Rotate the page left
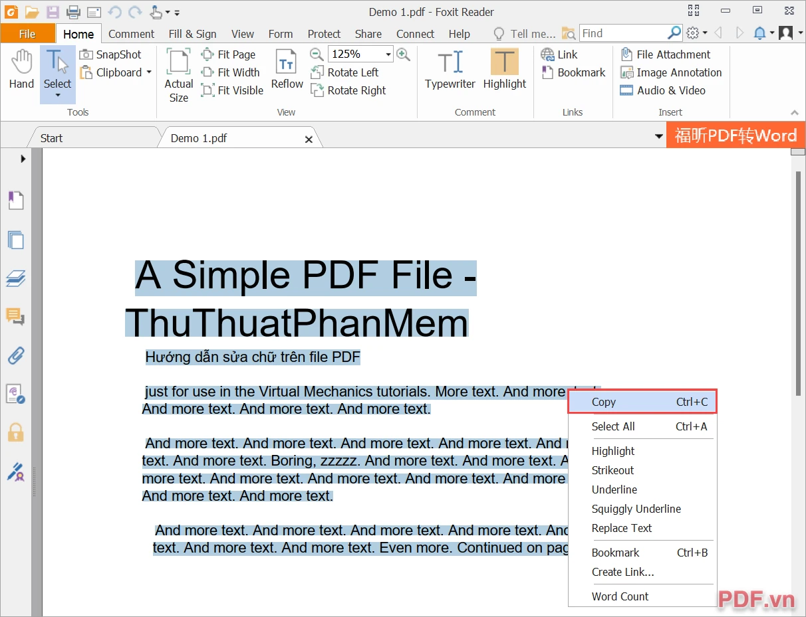This screenshot has width=806, height=617. [x=345, y=72]
